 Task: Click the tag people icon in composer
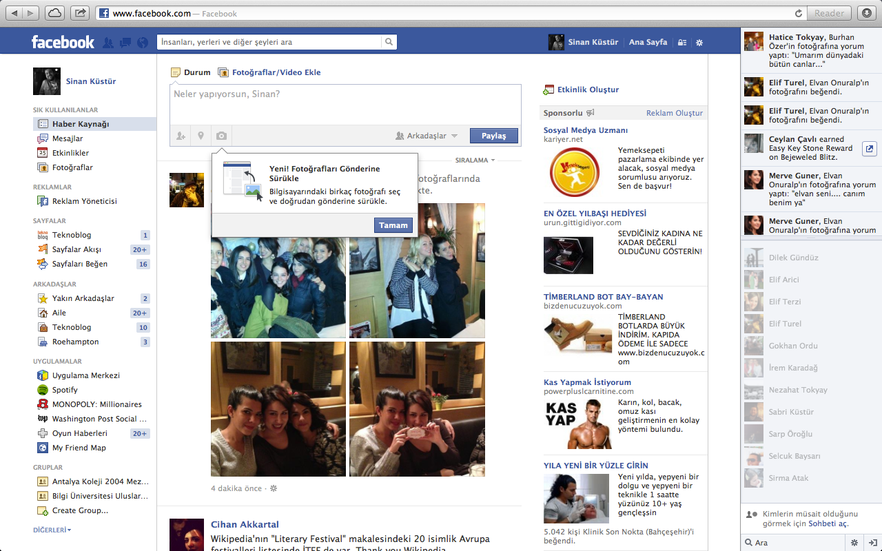point(181,136)
